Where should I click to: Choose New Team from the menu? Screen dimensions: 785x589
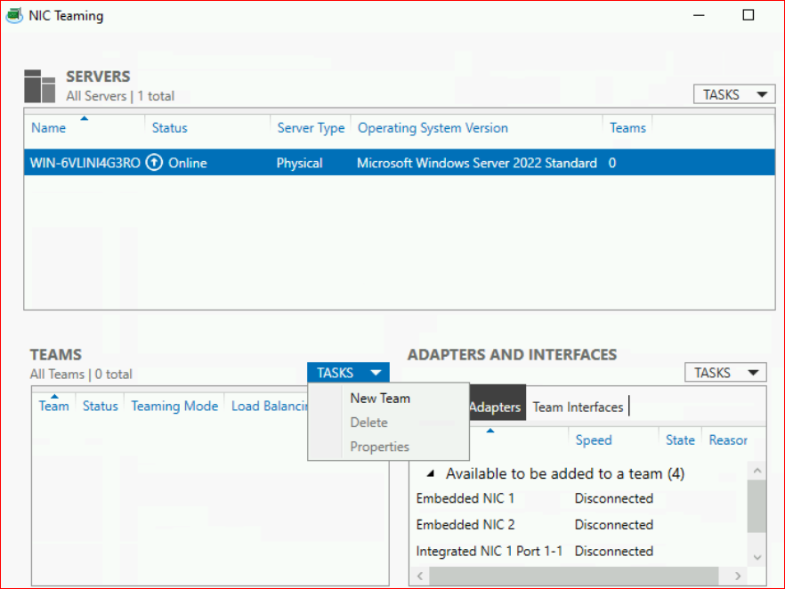point(380,398)
